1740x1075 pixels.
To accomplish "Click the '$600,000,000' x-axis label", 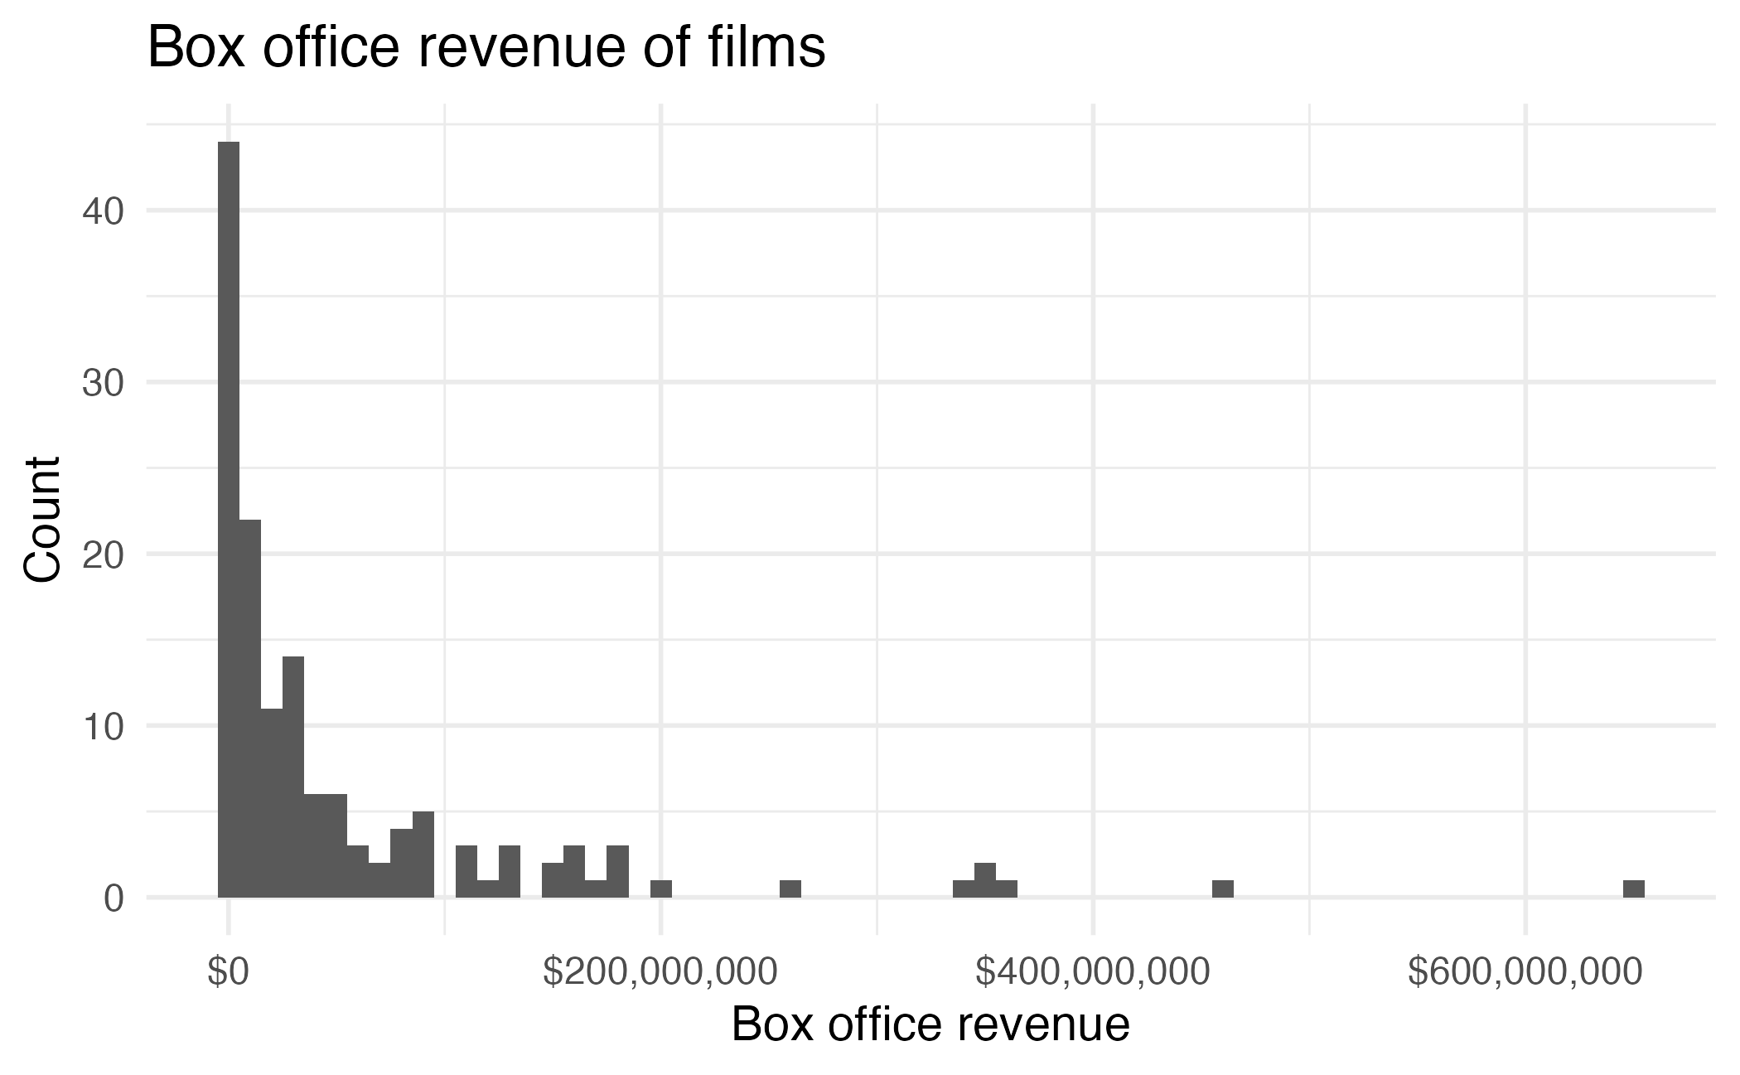I will tap(1525, 973).
